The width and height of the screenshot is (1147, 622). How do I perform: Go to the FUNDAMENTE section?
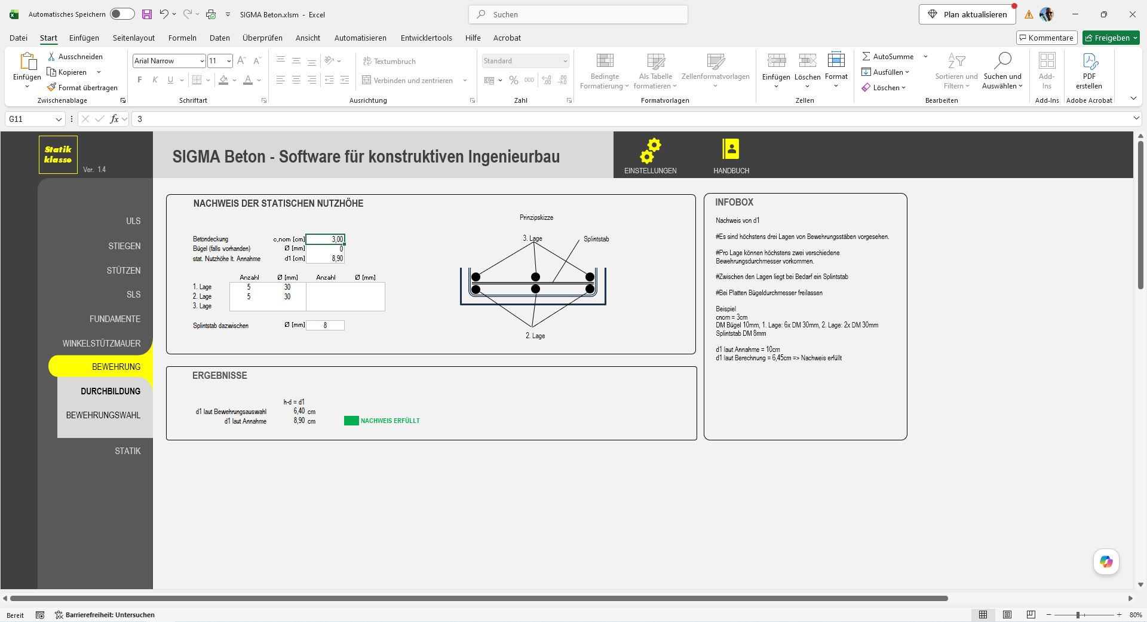[115, 319]
